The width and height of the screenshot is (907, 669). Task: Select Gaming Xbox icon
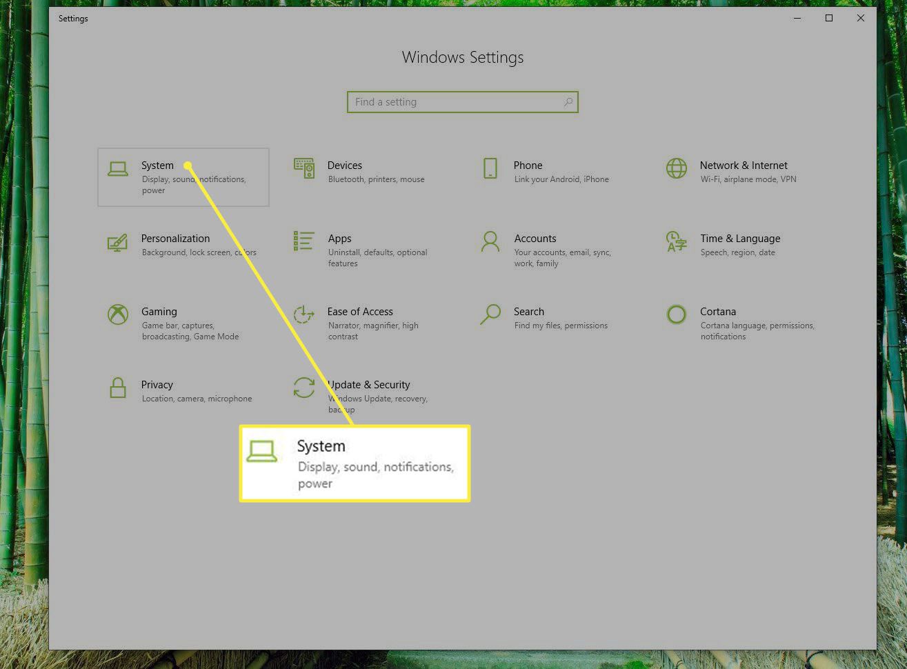118,314
